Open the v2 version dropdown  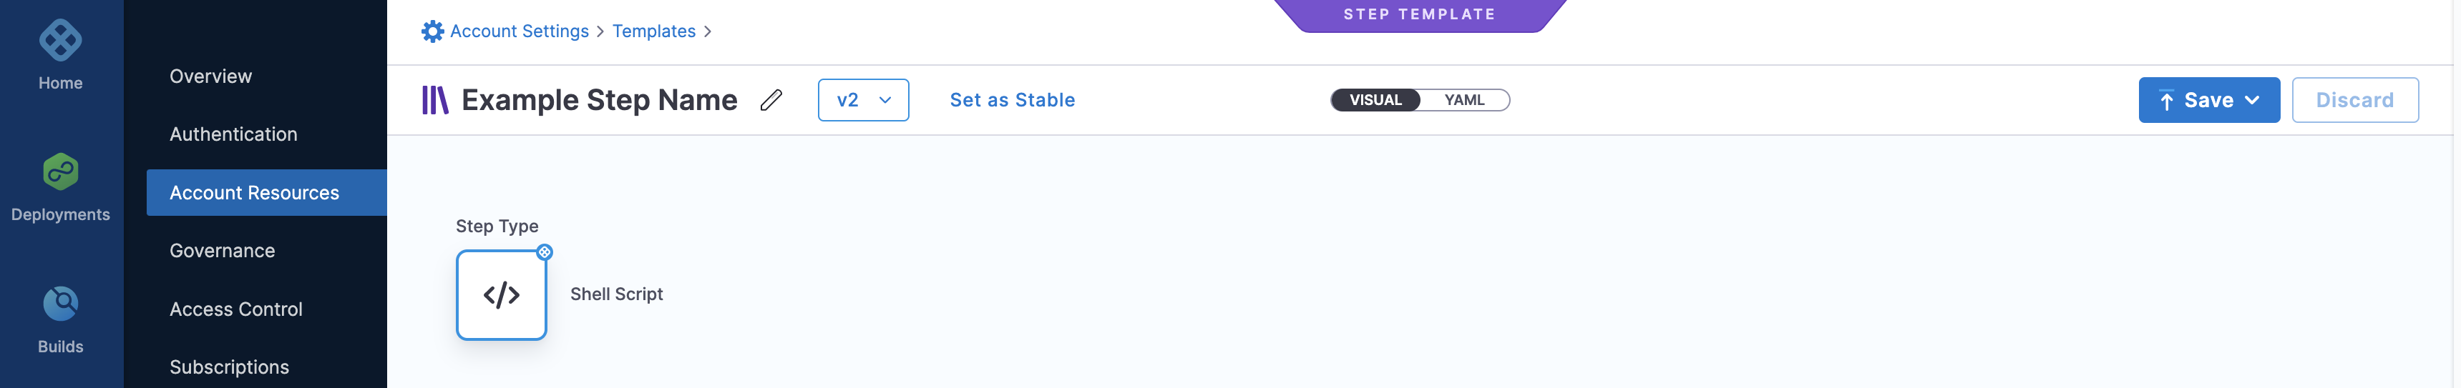[x=863, y=100]
